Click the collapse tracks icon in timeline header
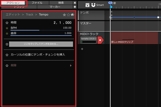This screenshot has width=161, height=107. coord(87,5)
